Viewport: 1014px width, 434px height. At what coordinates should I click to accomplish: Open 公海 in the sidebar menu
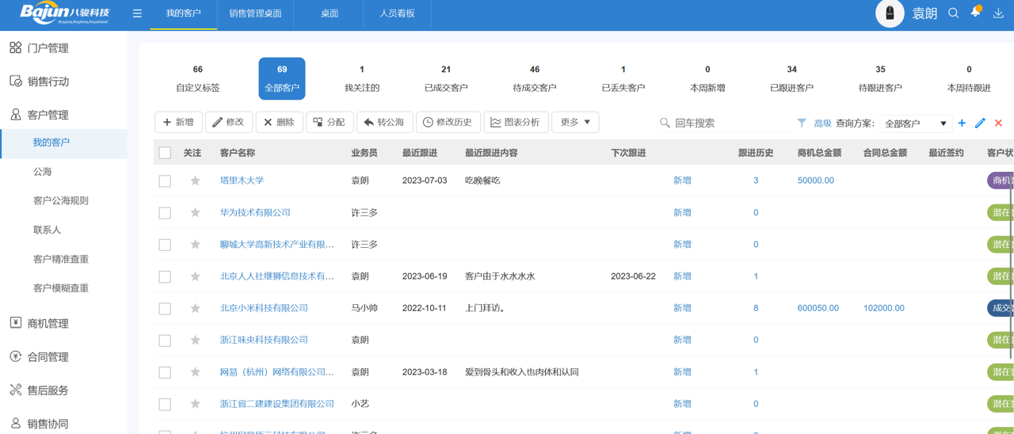(43, 171)
